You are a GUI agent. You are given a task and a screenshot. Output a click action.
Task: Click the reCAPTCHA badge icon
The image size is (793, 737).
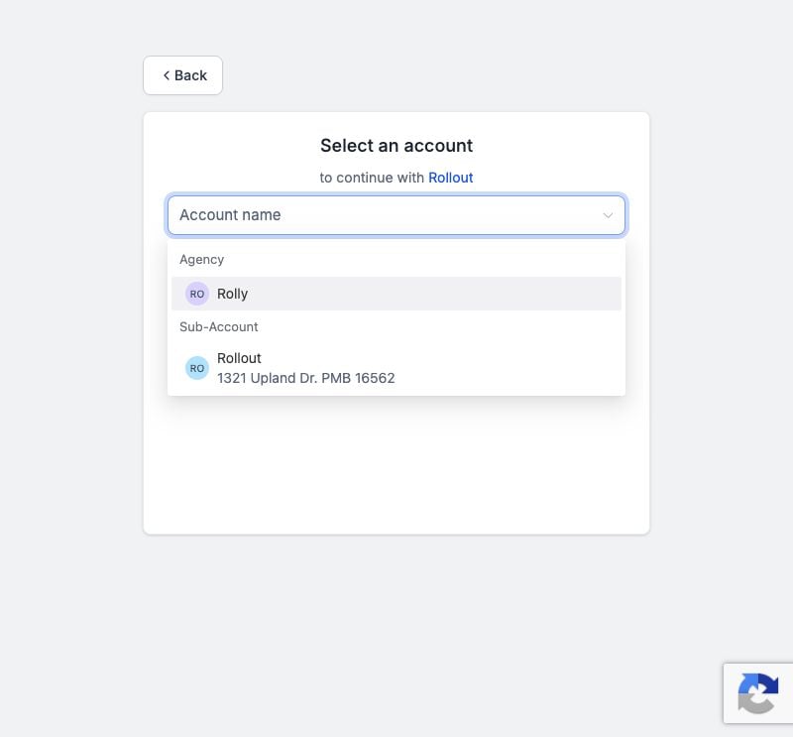[757, 693]
